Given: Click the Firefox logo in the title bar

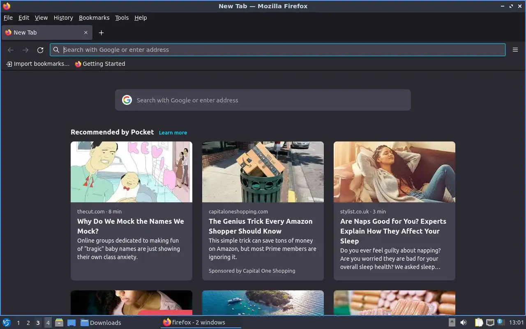Looking at the screenshot, I should (7, 6).
